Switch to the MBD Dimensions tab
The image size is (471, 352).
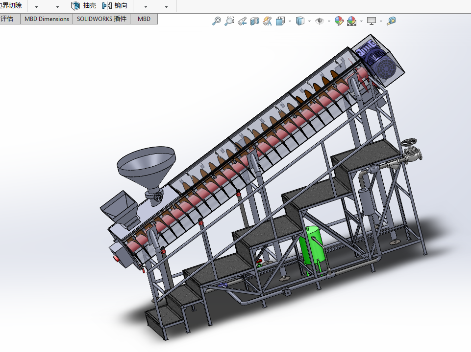point(47,19)
